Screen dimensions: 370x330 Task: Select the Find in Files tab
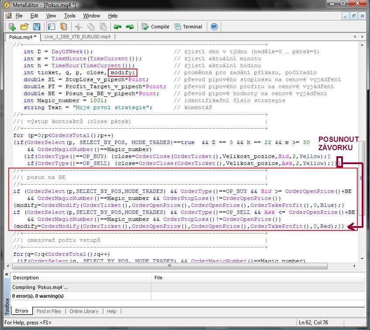coord(48,311)
